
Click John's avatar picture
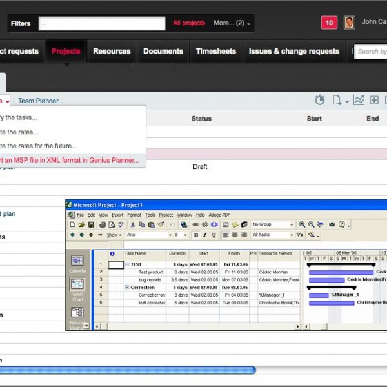(349, 23)
